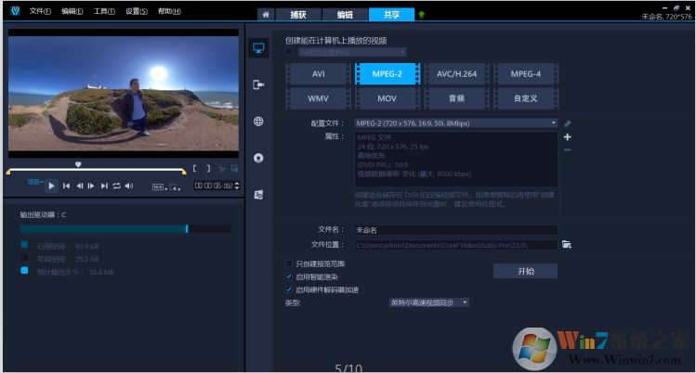Click the left trim marker handle
The width and height of the screenshot is (696, 373).
8,171
